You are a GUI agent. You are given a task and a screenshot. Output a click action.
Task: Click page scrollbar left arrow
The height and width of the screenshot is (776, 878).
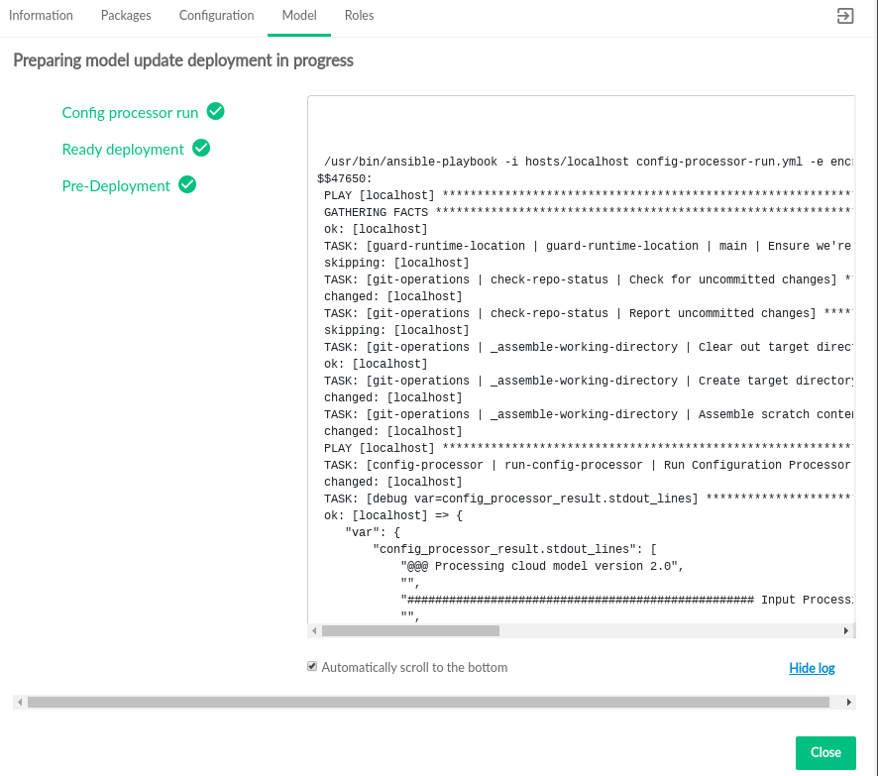19,702
